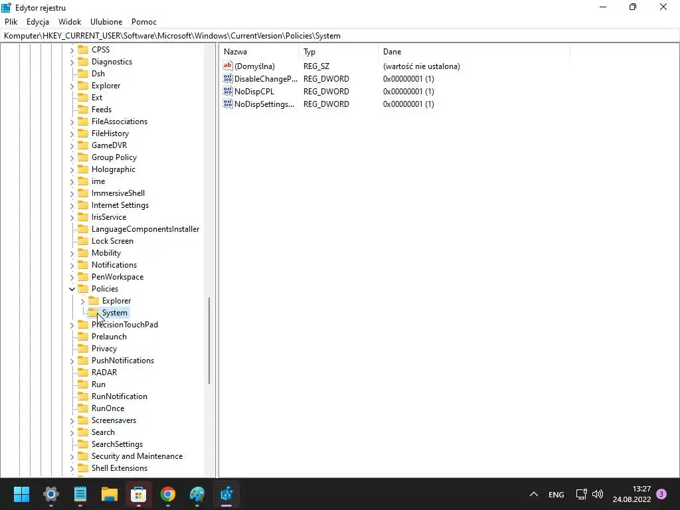Click the registry path address bar

(x=340, y=36)
